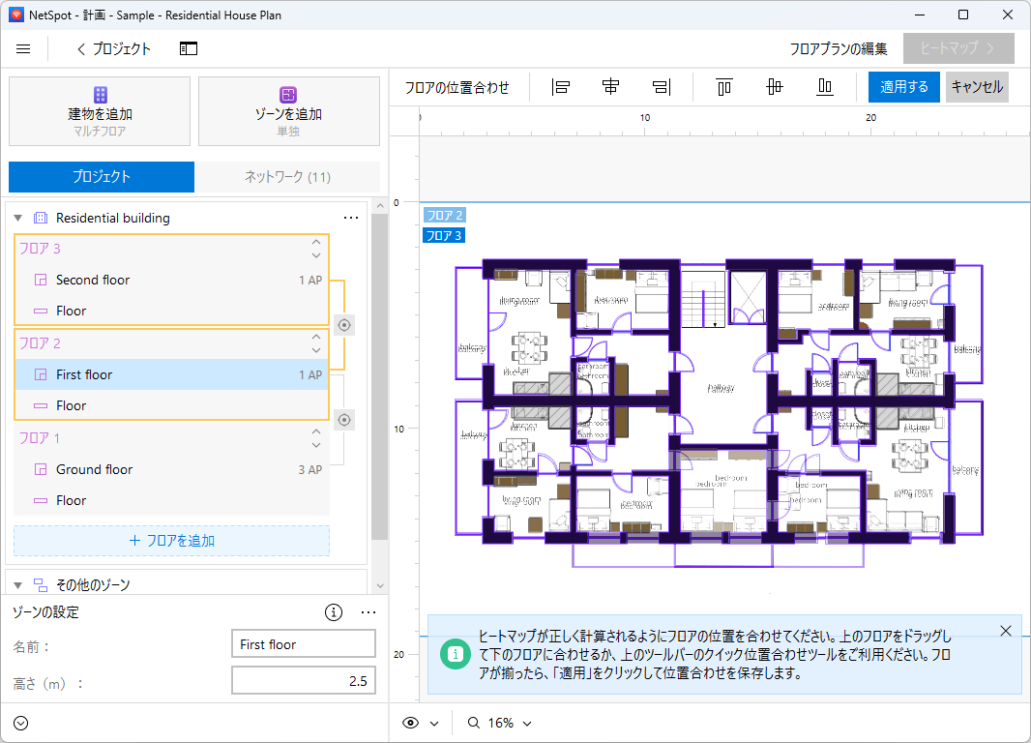Align floors to right edge
Image resolution: width=1031 pixels, height=743 pixels.
662,87
